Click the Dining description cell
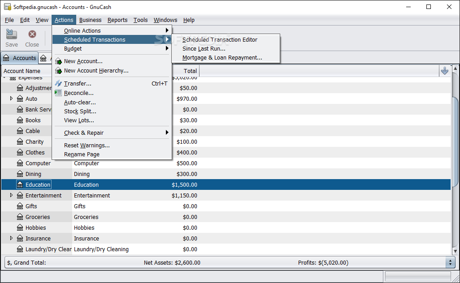The height and width of the screenshot is (283, 460). [x=82, y=174]
